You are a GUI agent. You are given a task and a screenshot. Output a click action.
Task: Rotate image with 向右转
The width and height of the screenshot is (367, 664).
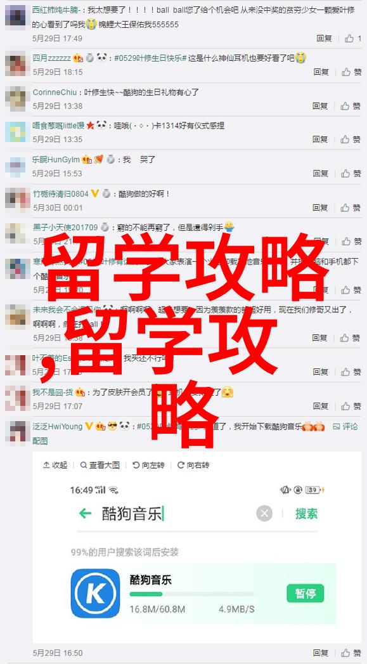[x=193, y=465]
